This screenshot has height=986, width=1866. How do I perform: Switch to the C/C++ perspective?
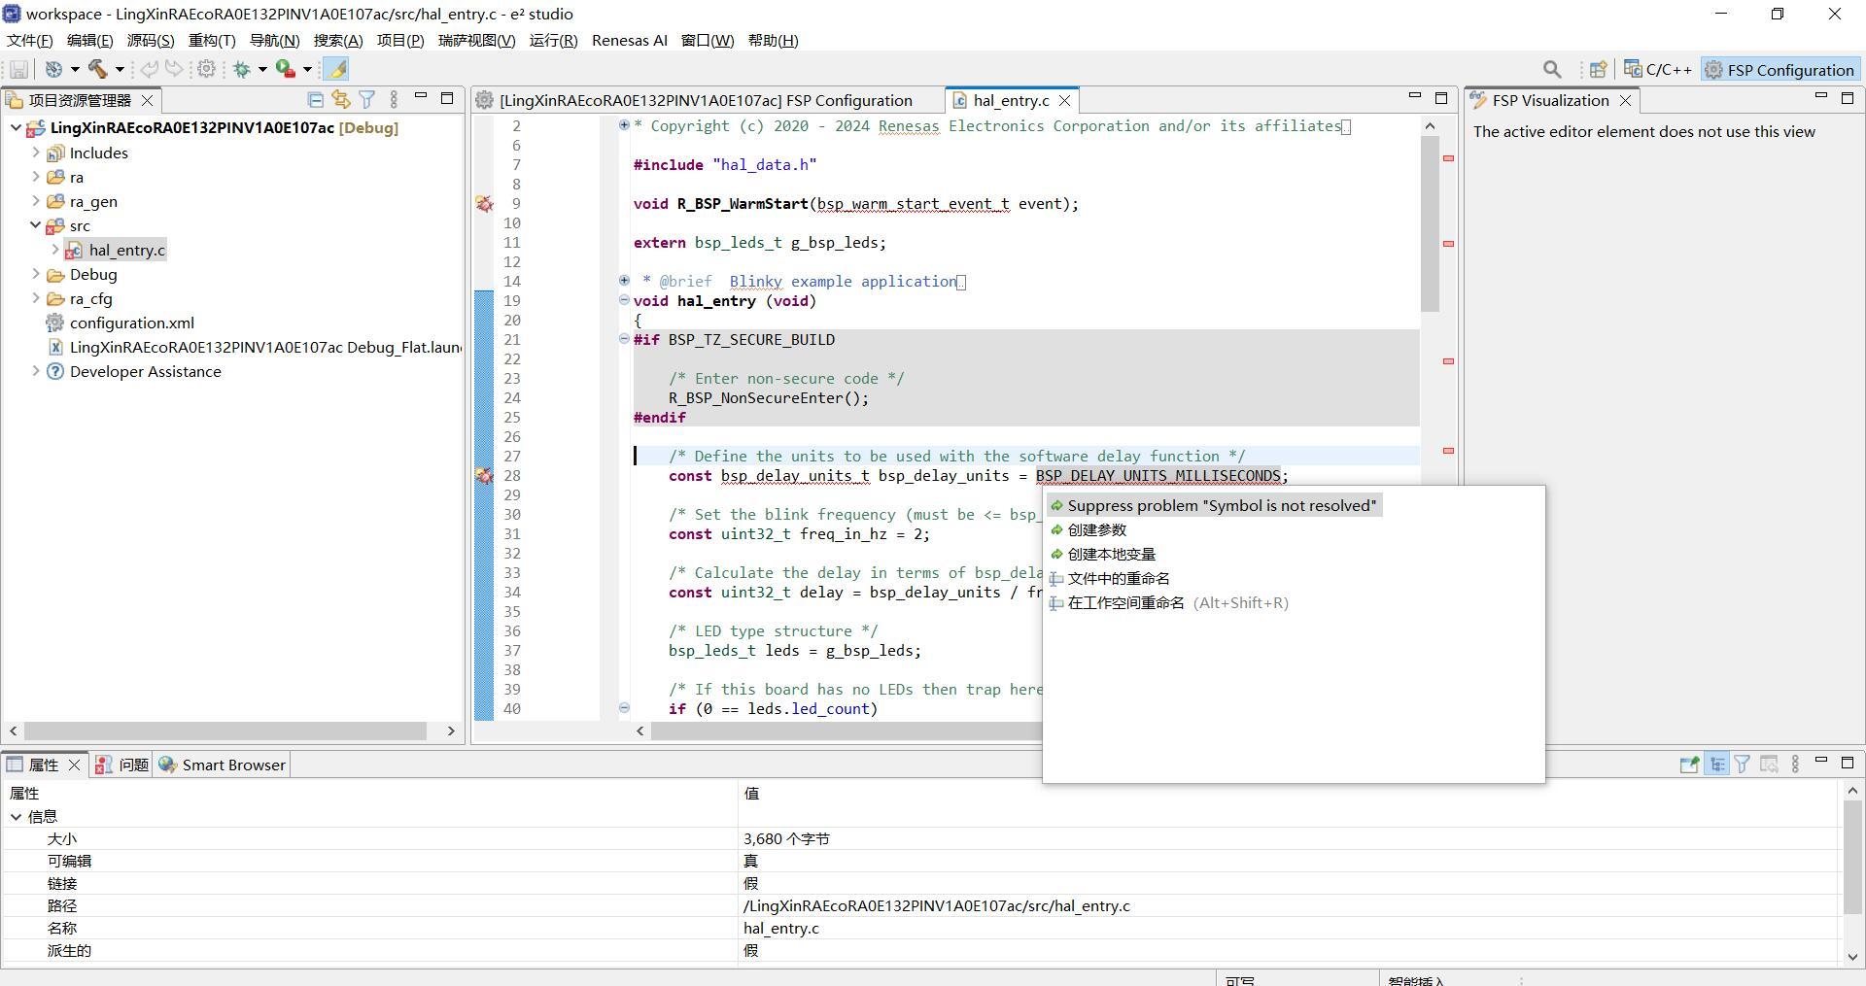pyautogui.click(x=1658, y=70)
